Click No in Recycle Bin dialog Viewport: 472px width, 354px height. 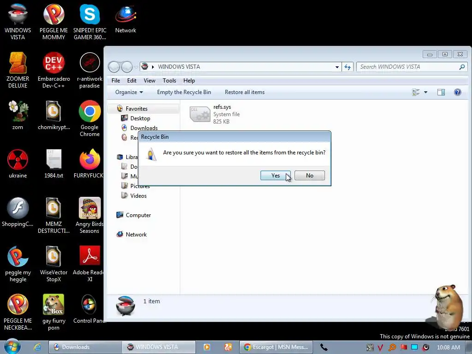point(309,176)
